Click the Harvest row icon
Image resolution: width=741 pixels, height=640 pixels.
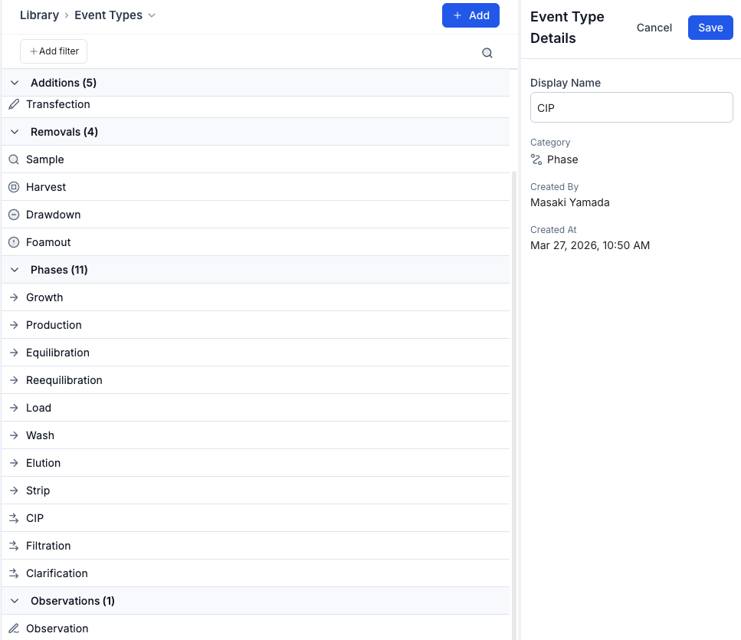point(14,187)
